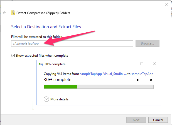Minimize the 30% complete progress dialog
172x125 pixels.
tap(129, 64)
